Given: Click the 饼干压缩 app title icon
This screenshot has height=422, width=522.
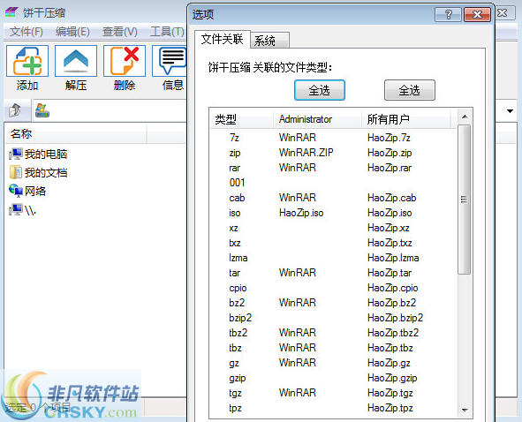Looking at the screenshot, I should [x=11, y=12].
